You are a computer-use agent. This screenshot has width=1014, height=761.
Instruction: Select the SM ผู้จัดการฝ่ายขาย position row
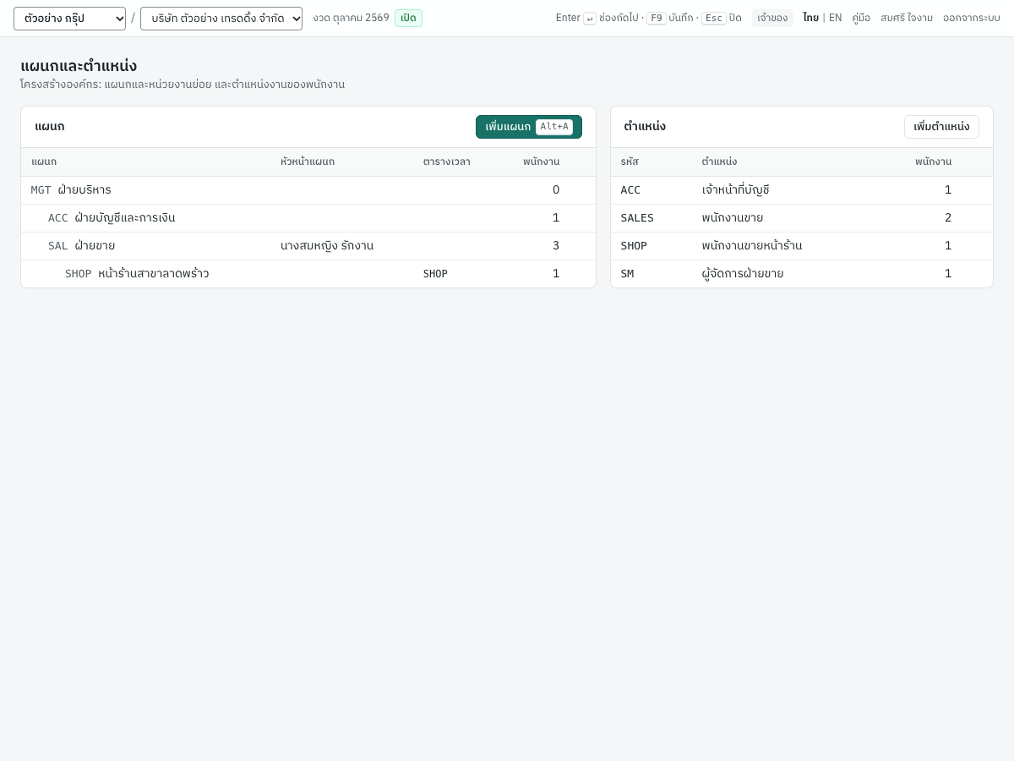click(802, 274)
